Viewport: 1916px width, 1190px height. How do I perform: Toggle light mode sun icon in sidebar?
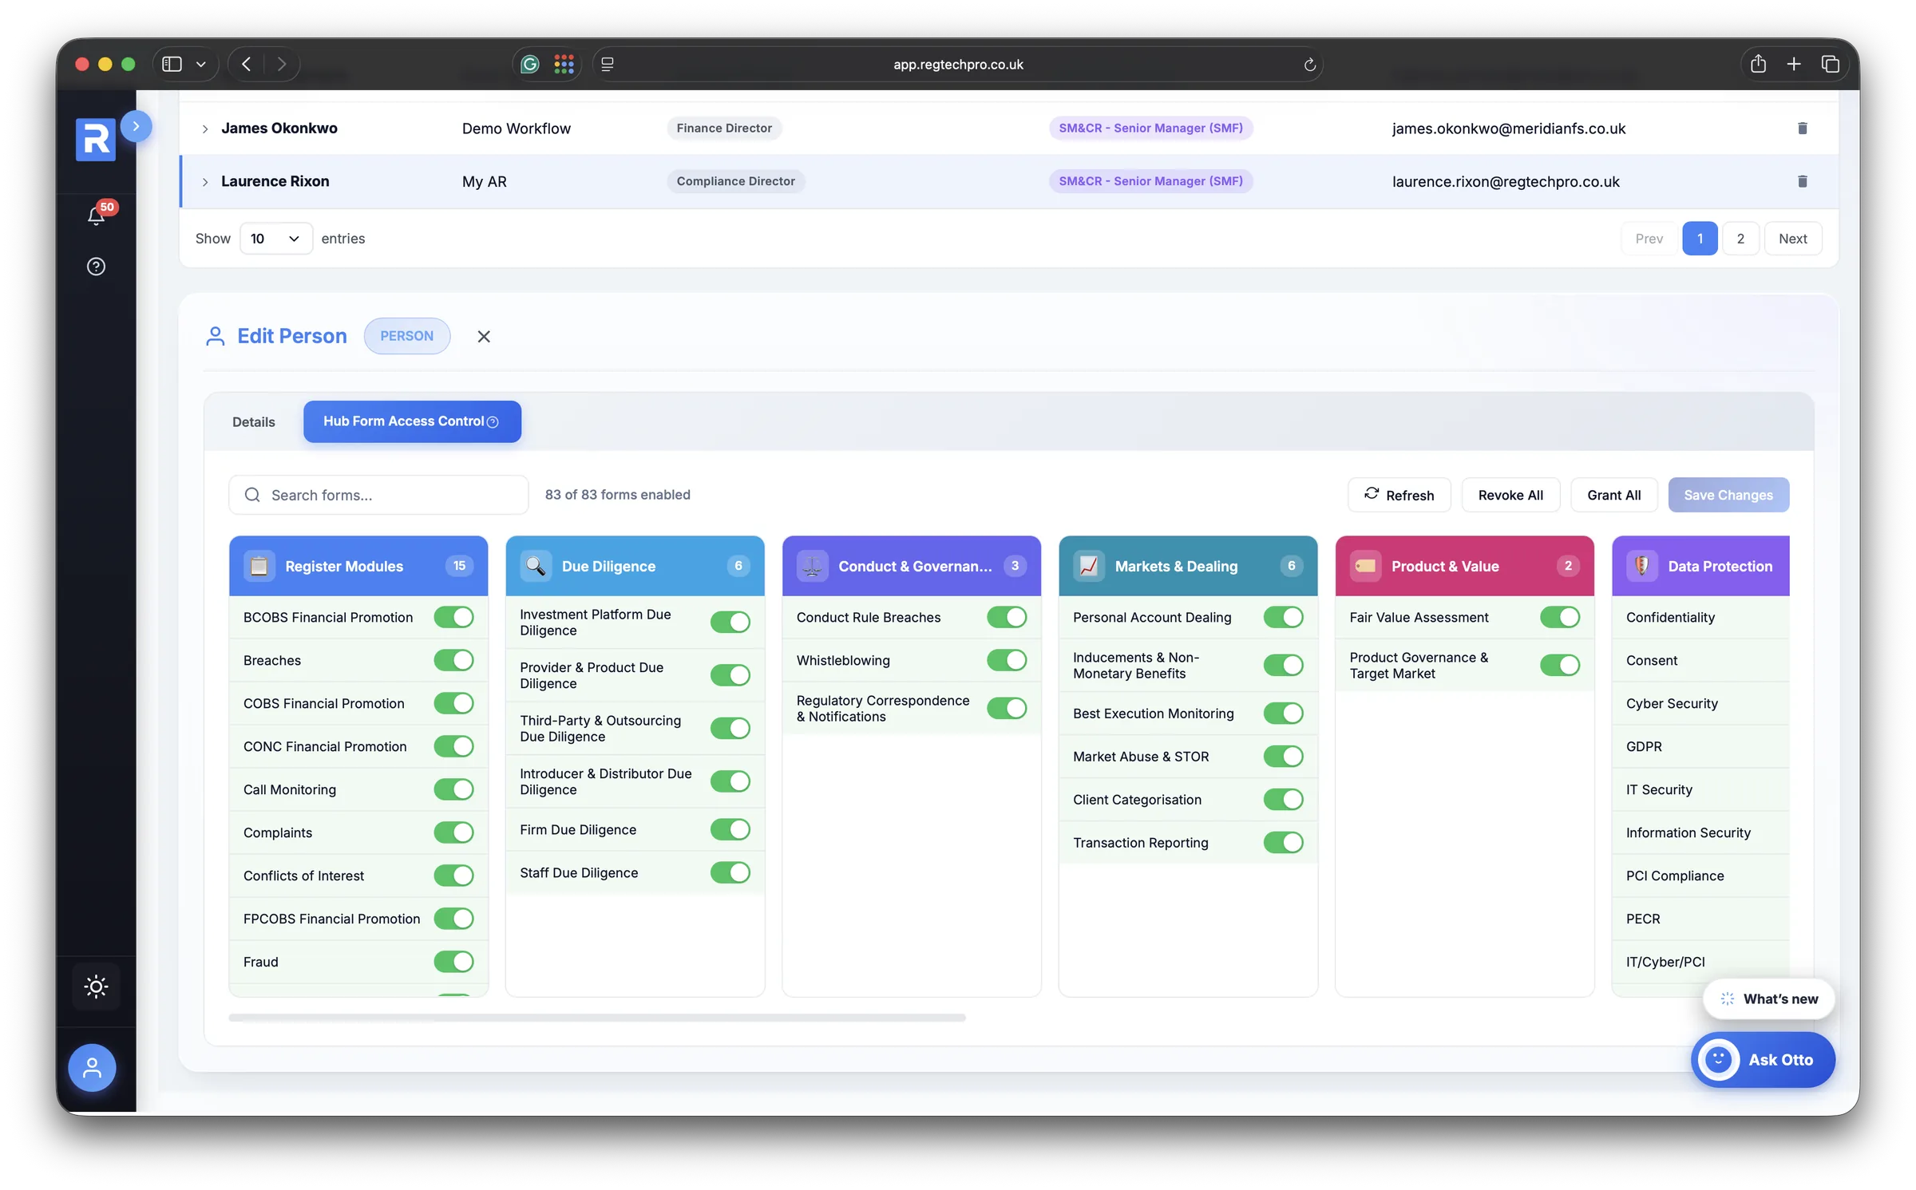96,986
